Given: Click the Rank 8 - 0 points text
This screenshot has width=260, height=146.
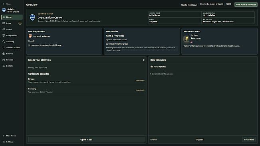Looking at the screenshot, I should (115, 36).
